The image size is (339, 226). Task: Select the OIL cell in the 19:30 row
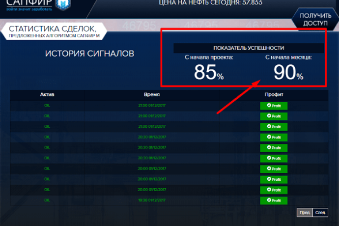point(47,200)
